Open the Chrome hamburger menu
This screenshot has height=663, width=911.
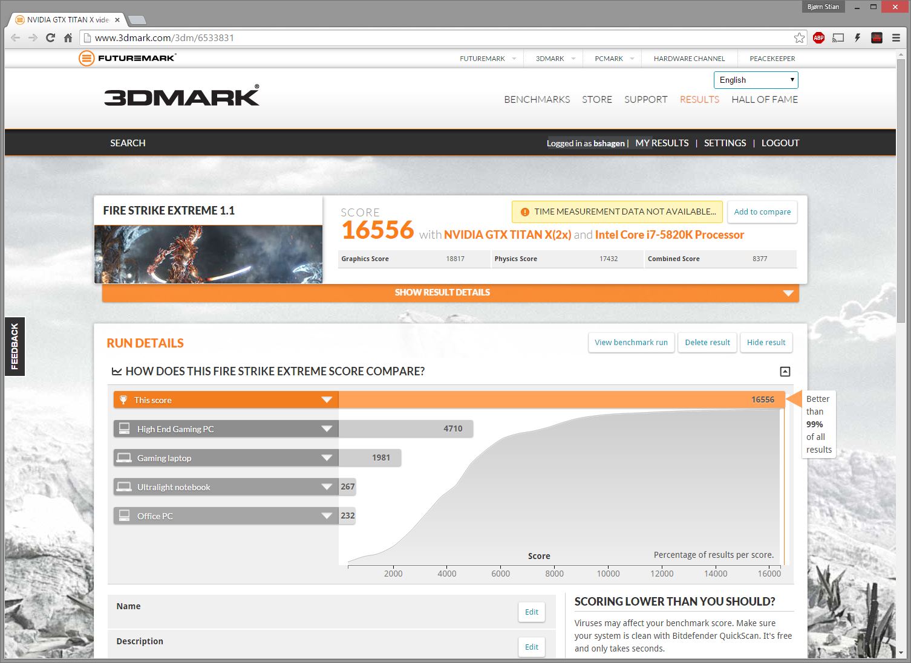[x=896, y=37]
